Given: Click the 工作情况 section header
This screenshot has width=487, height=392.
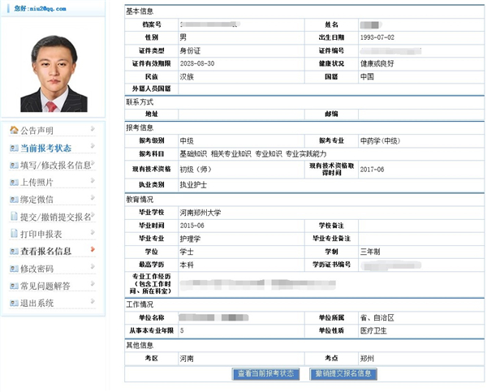Looking at the screenshot, I should coord(140,304).
